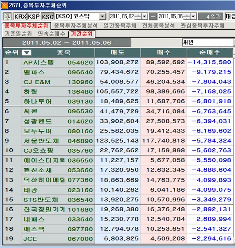Switch to 종목투자주체분석 tab
235x248 pixels.
pos(76,26)
